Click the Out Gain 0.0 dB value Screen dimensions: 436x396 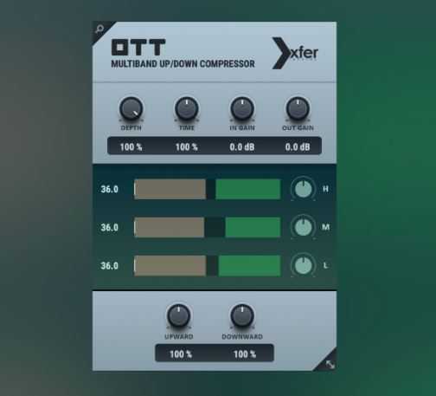[298, 146]
